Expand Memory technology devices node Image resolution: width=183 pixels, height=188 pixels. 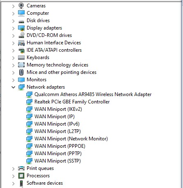pyautogui.click(x=13, y=65)
